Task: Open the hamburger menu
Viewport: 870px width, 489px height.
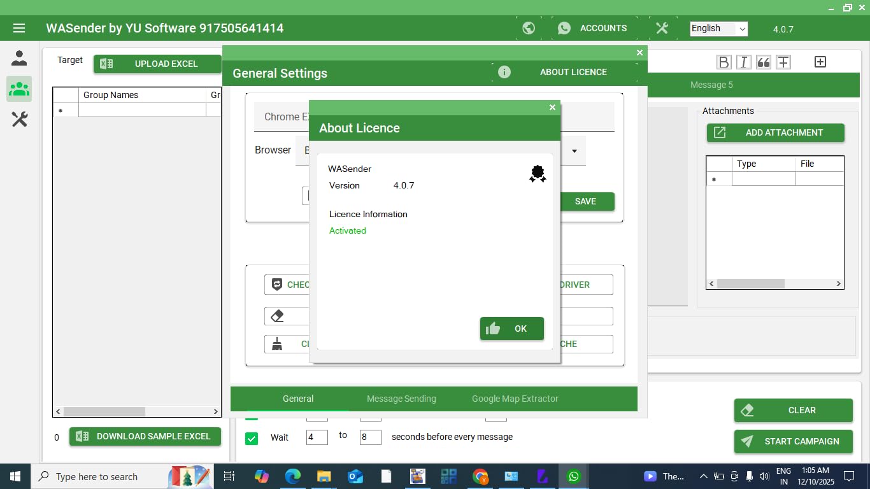Action: [x=18, y=28]
